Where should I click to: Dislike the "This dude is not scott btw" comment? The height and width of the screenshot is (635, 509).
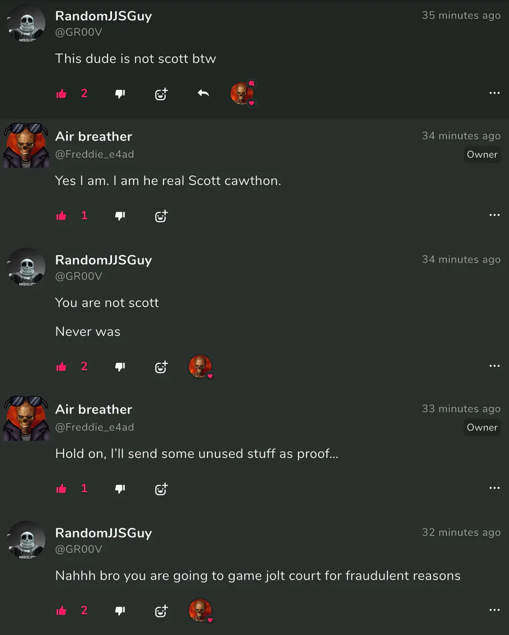[x=120, y=94]
